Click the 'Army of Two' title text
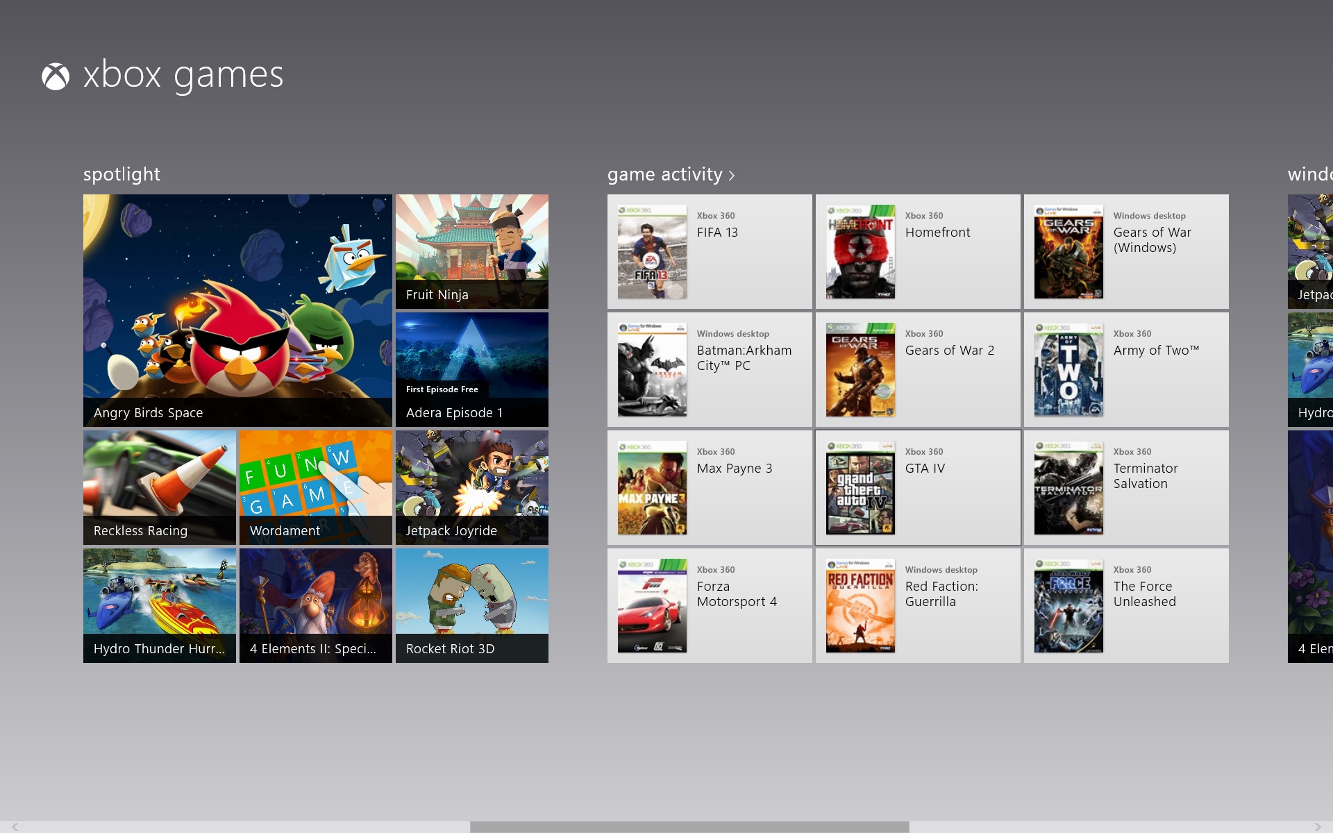The width and height of the screenshot is (1333, 833). [1157, 351]
